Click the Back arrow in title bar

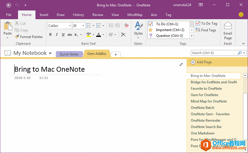click(x=9, y=5)
